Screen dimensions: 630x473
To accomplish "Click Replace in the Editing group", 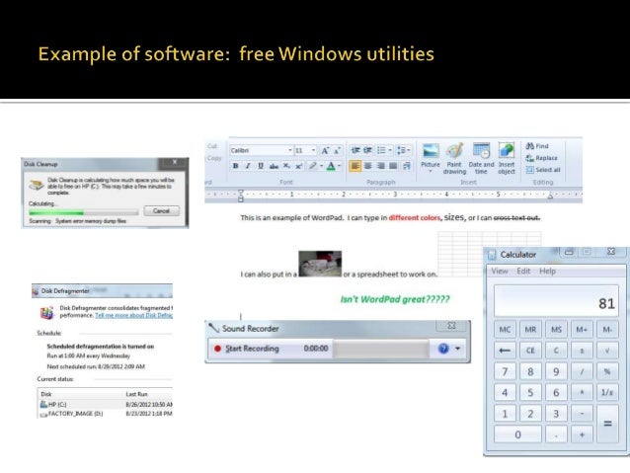I will pos(541,158).
